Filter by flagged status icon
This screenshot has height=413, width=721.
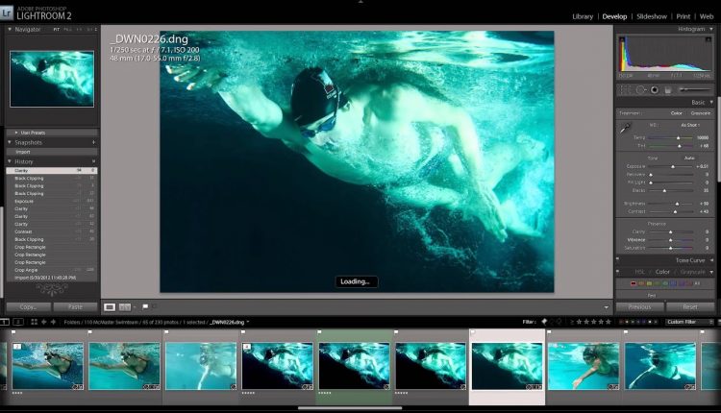[544, 322]
